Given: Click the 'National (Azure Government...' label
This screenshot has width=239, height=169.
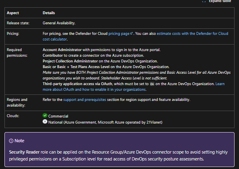Looking at the screenshot, I should pos(105,122).
